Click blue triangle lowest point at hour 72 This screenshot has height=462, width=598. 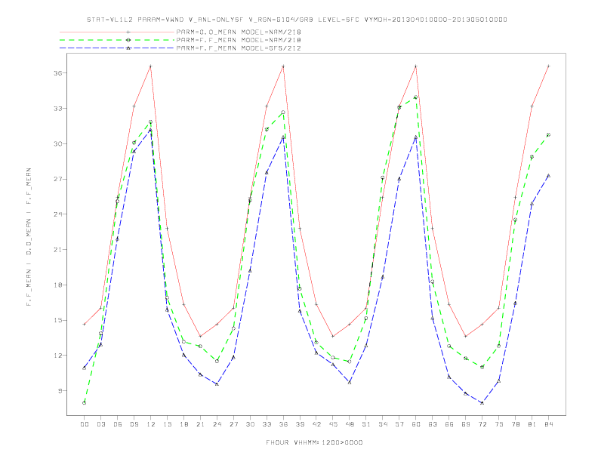pos(482,403)
